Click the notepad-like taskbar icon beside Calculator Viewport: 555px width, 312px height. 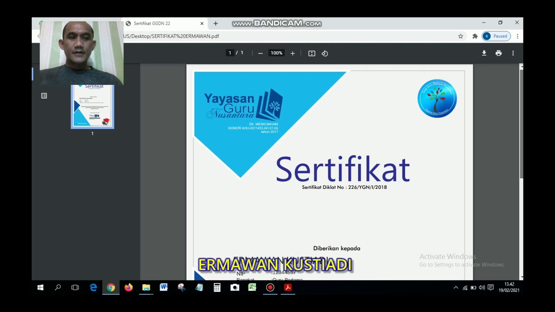point(199,287)
